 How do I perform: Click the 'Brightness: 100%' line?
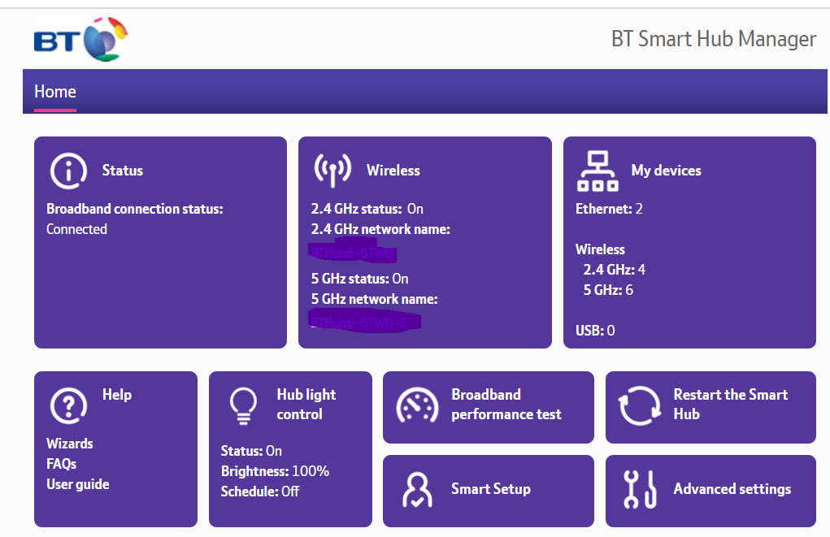[275, 471]
